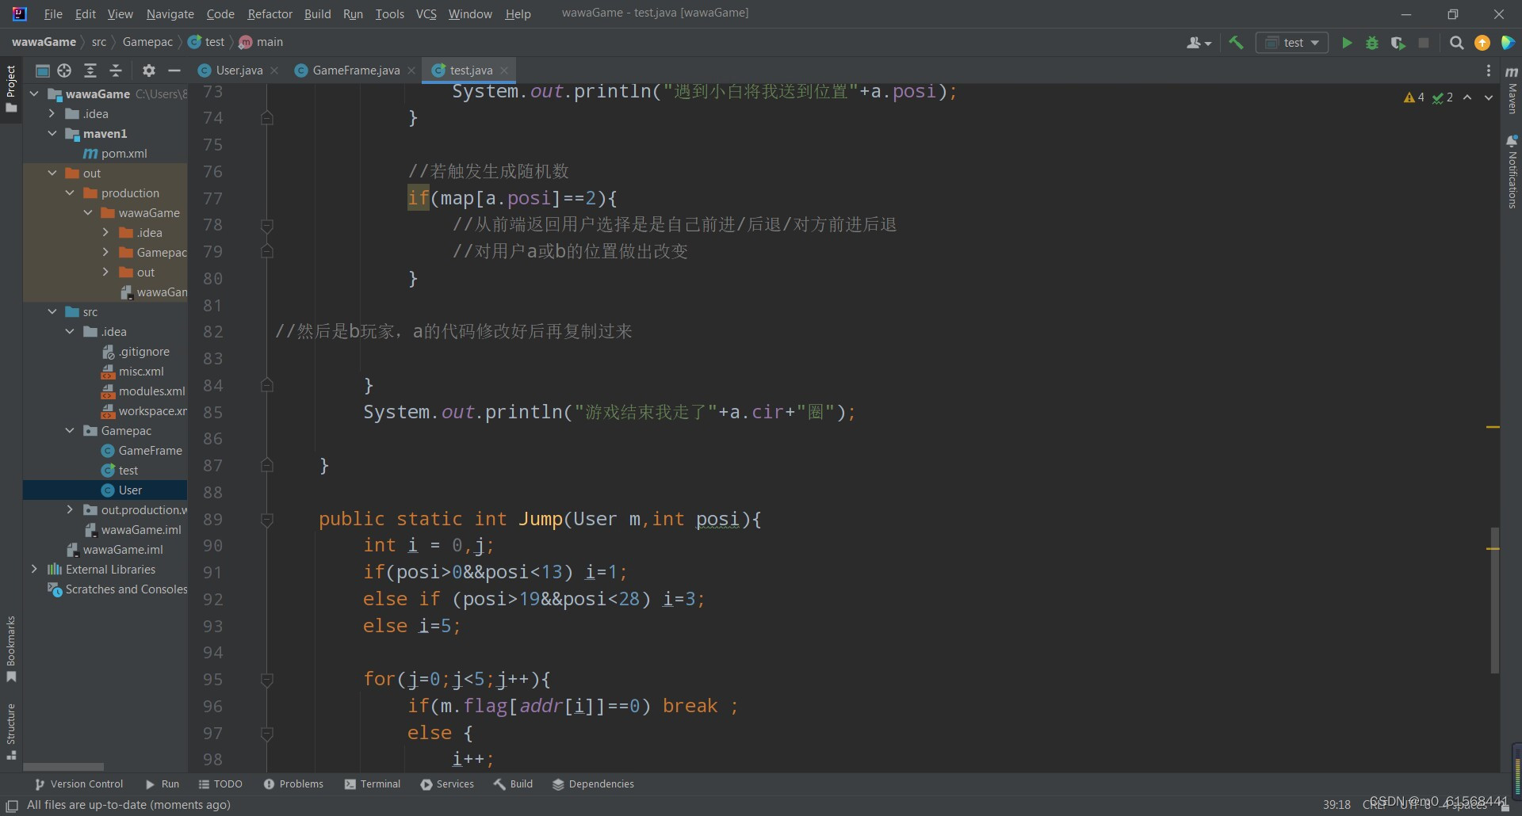Close the test.java editor tab
Image resolution: width=1522 pixels, height=816 pixels.
click(504, 71)
